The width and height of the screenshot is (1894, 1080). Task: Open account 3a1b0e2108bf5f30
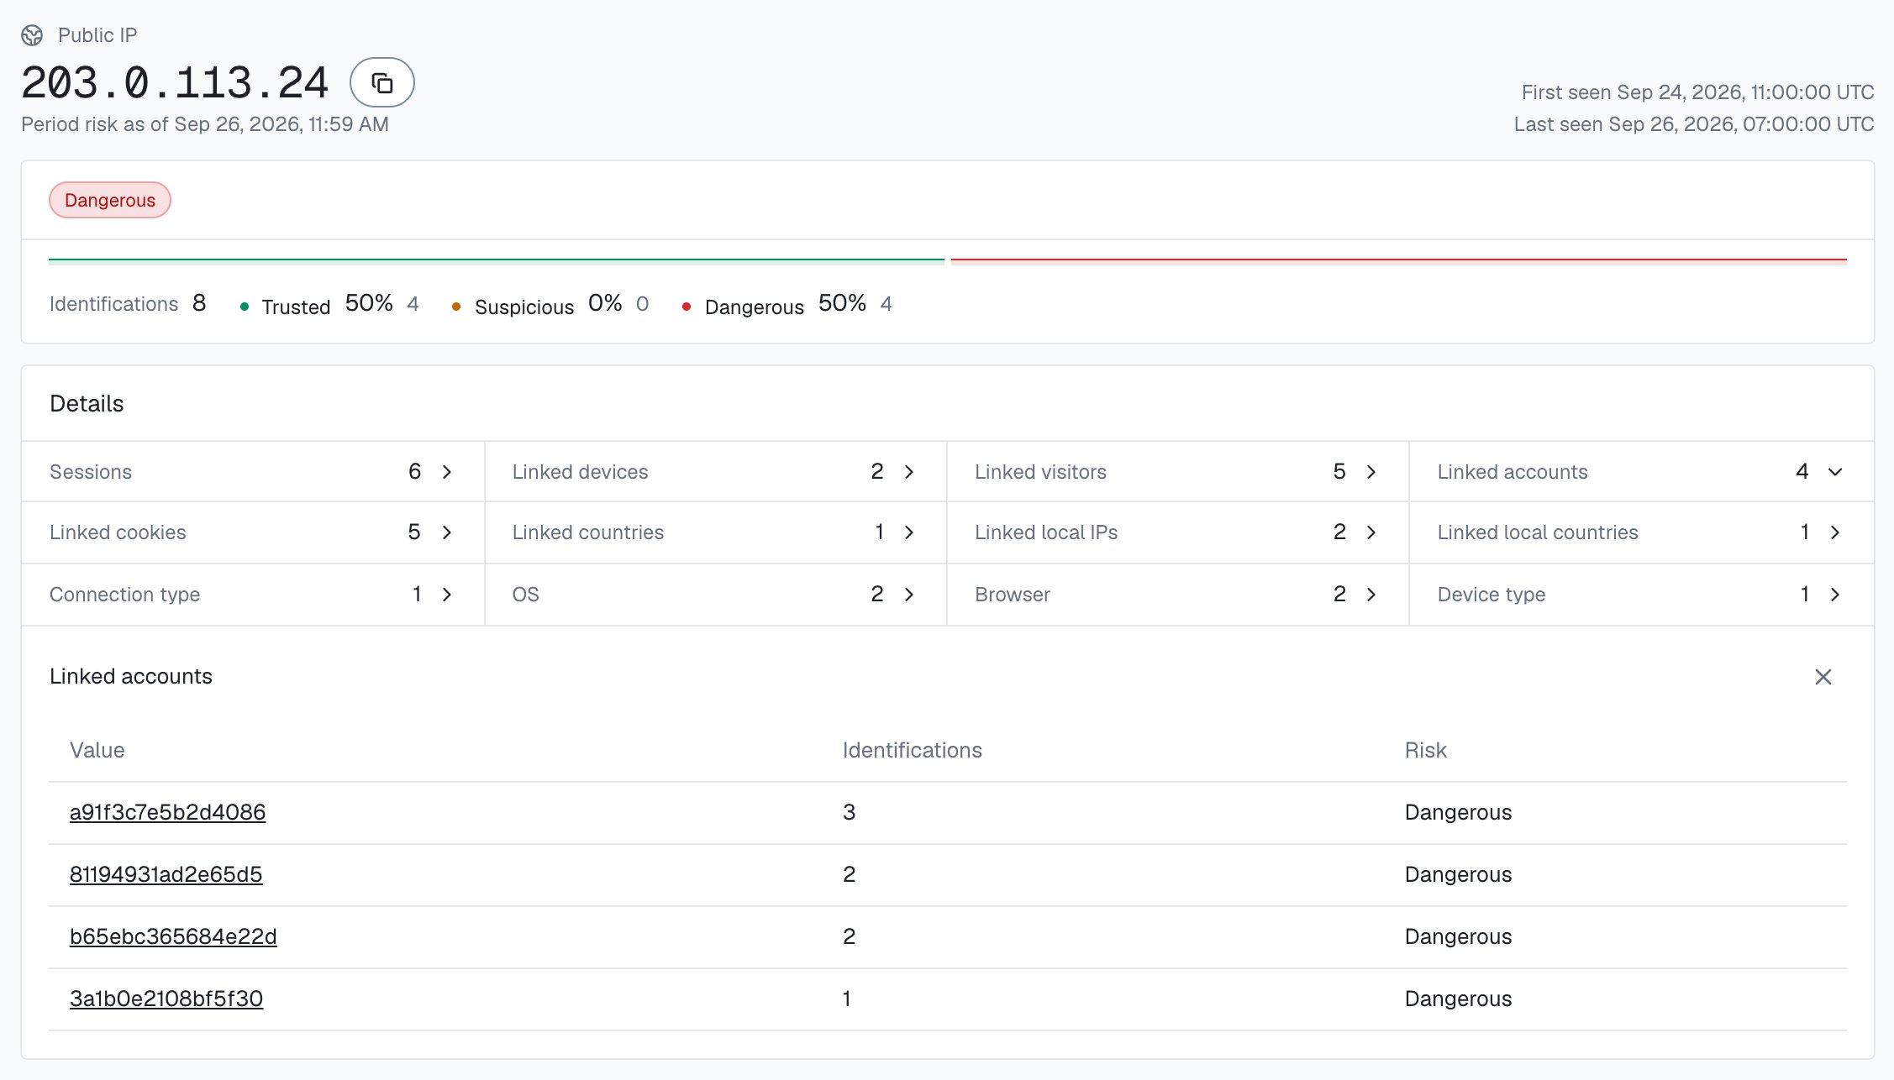click(166, 999)
